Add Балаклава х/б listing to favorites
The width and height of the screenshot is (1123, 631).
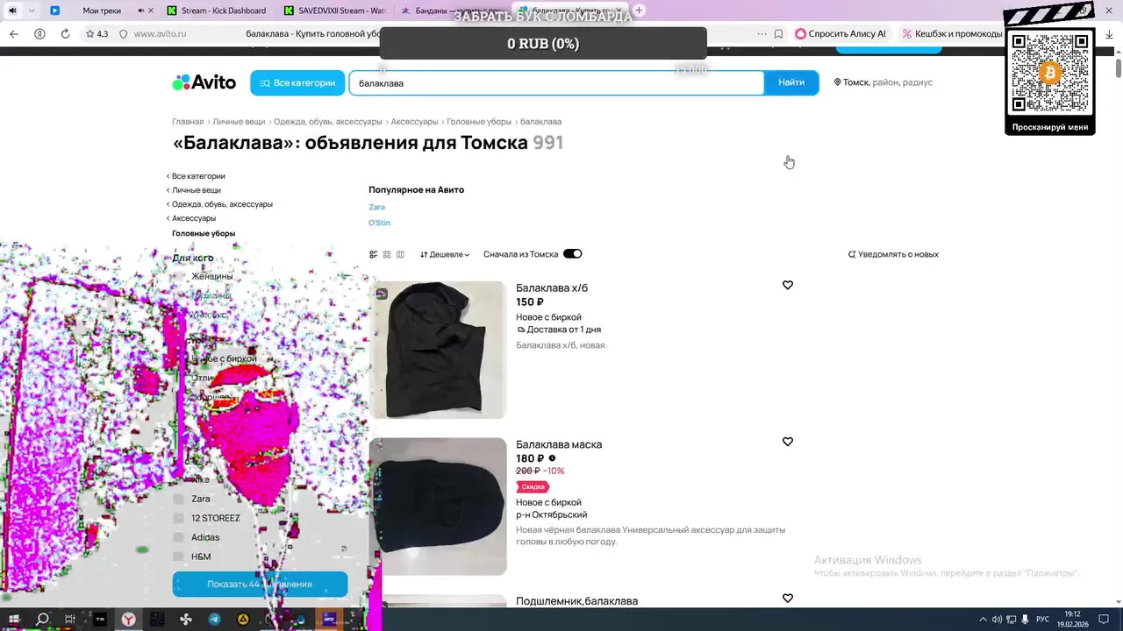(x=787, y=286)
